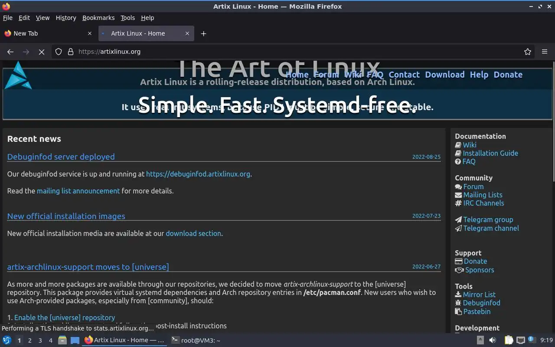Image resolution: width=555 pixels, height=347 pixels.
Task: Open the Debuginfod server deployed article
Action: click(x=61, y=157)
